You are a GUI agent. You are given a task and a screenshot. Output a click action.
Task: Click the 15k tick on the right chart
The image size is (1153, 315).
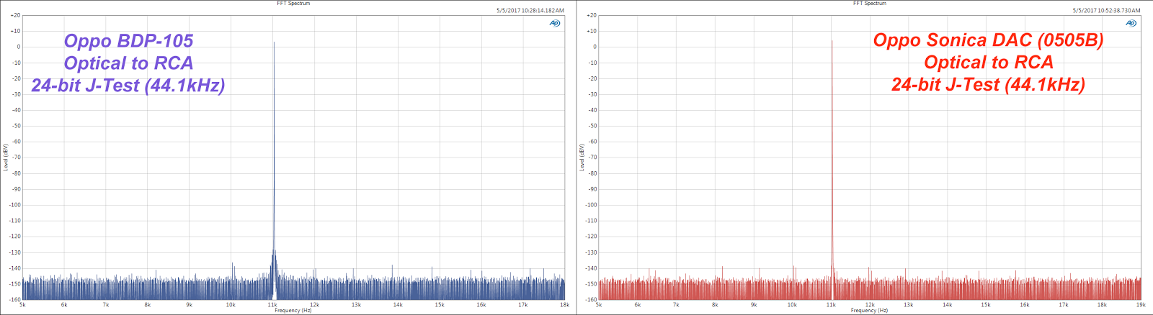(986, 305)
